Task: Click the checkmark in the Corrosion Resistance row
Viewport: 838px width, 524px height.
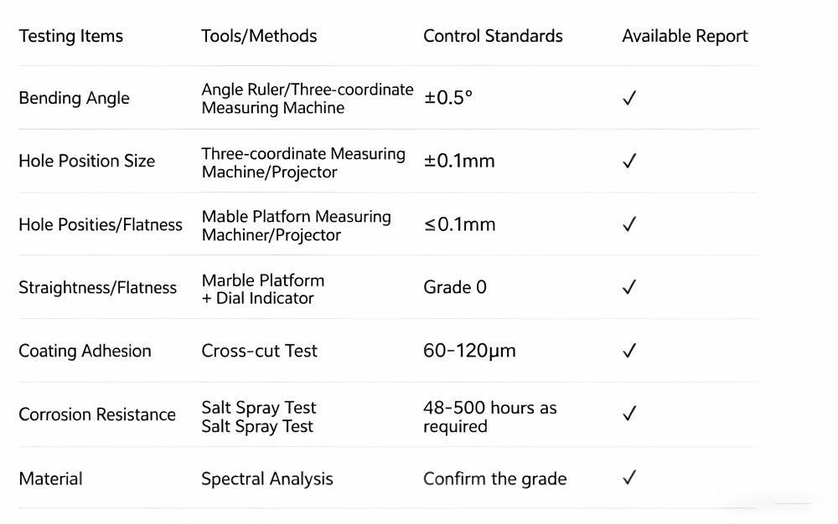Action: 629,414
